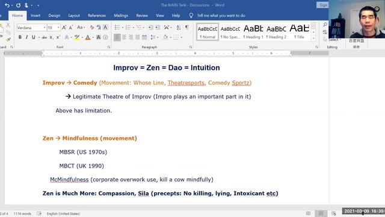Apply the Title style
This screenshot has width=385, height=217.
(x=299, y=32)
